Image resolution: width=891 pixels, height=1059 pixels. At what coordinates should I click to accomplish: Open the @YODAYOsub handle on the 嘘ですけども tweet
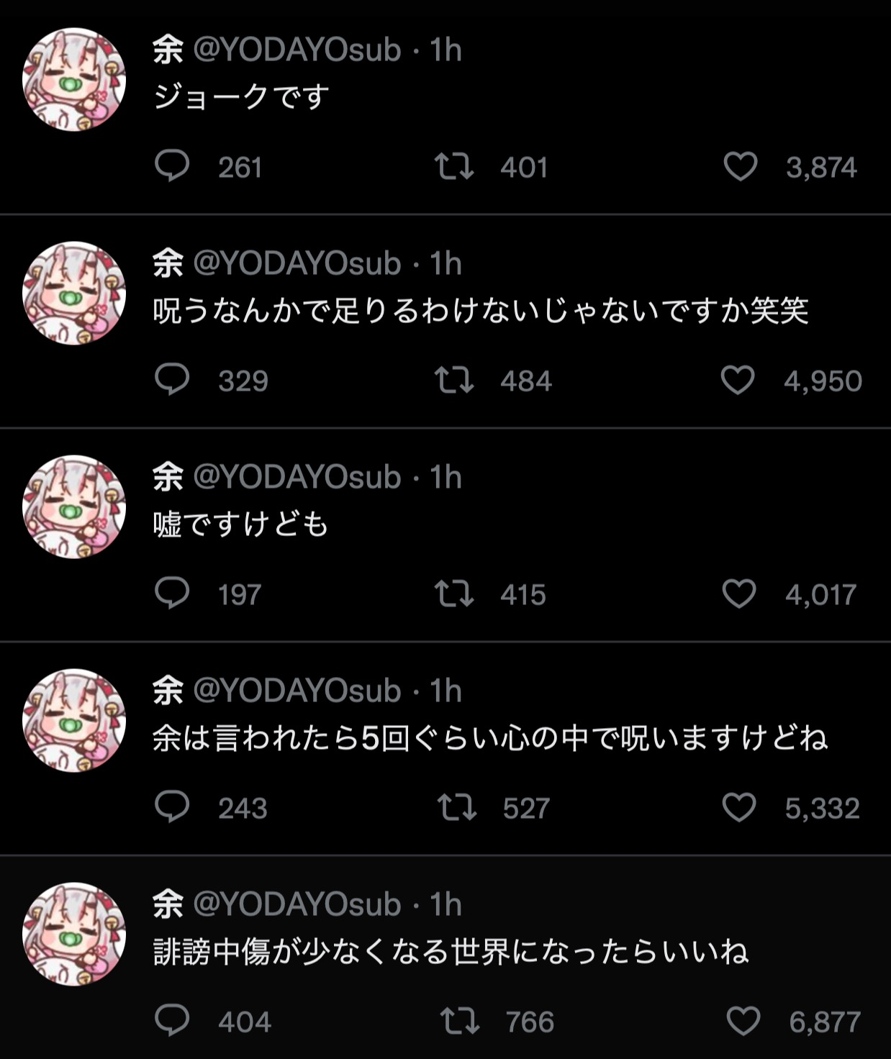[x=297, y=477]
